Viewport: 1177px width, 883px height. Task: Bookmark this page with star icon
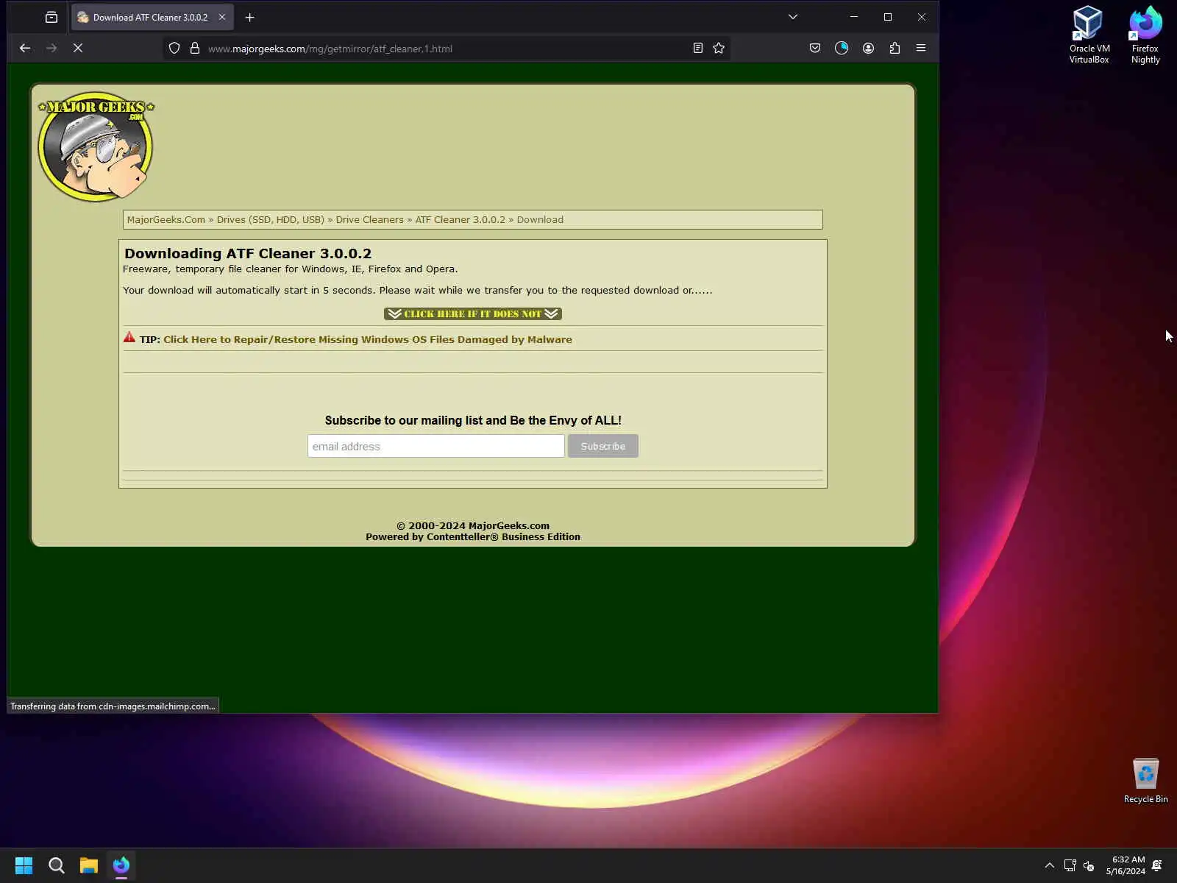tap(719, 48)
